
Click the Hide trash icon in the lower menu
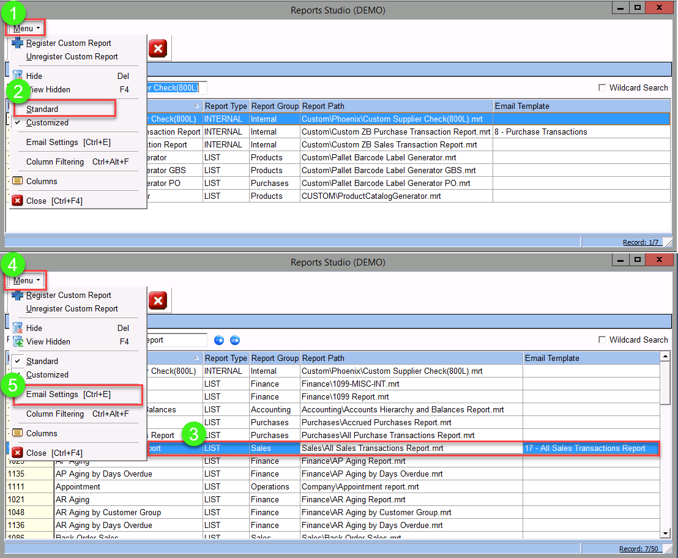[x=17, y=328]
